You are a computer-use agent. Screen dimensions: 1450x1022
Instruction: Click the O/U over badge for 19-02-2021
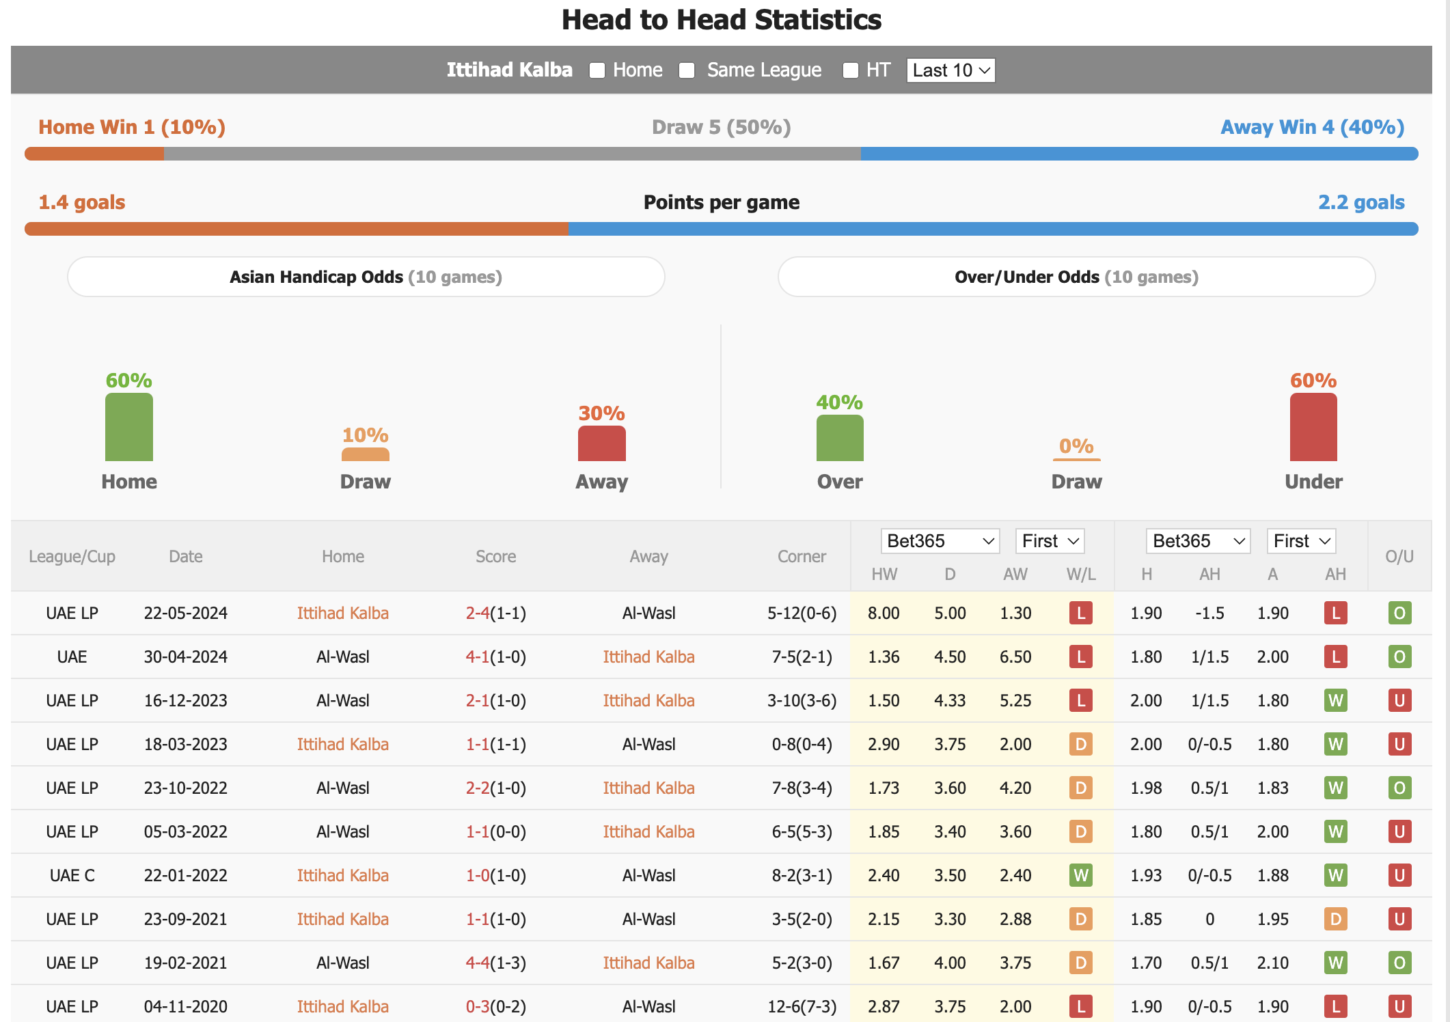(1399, 963)
